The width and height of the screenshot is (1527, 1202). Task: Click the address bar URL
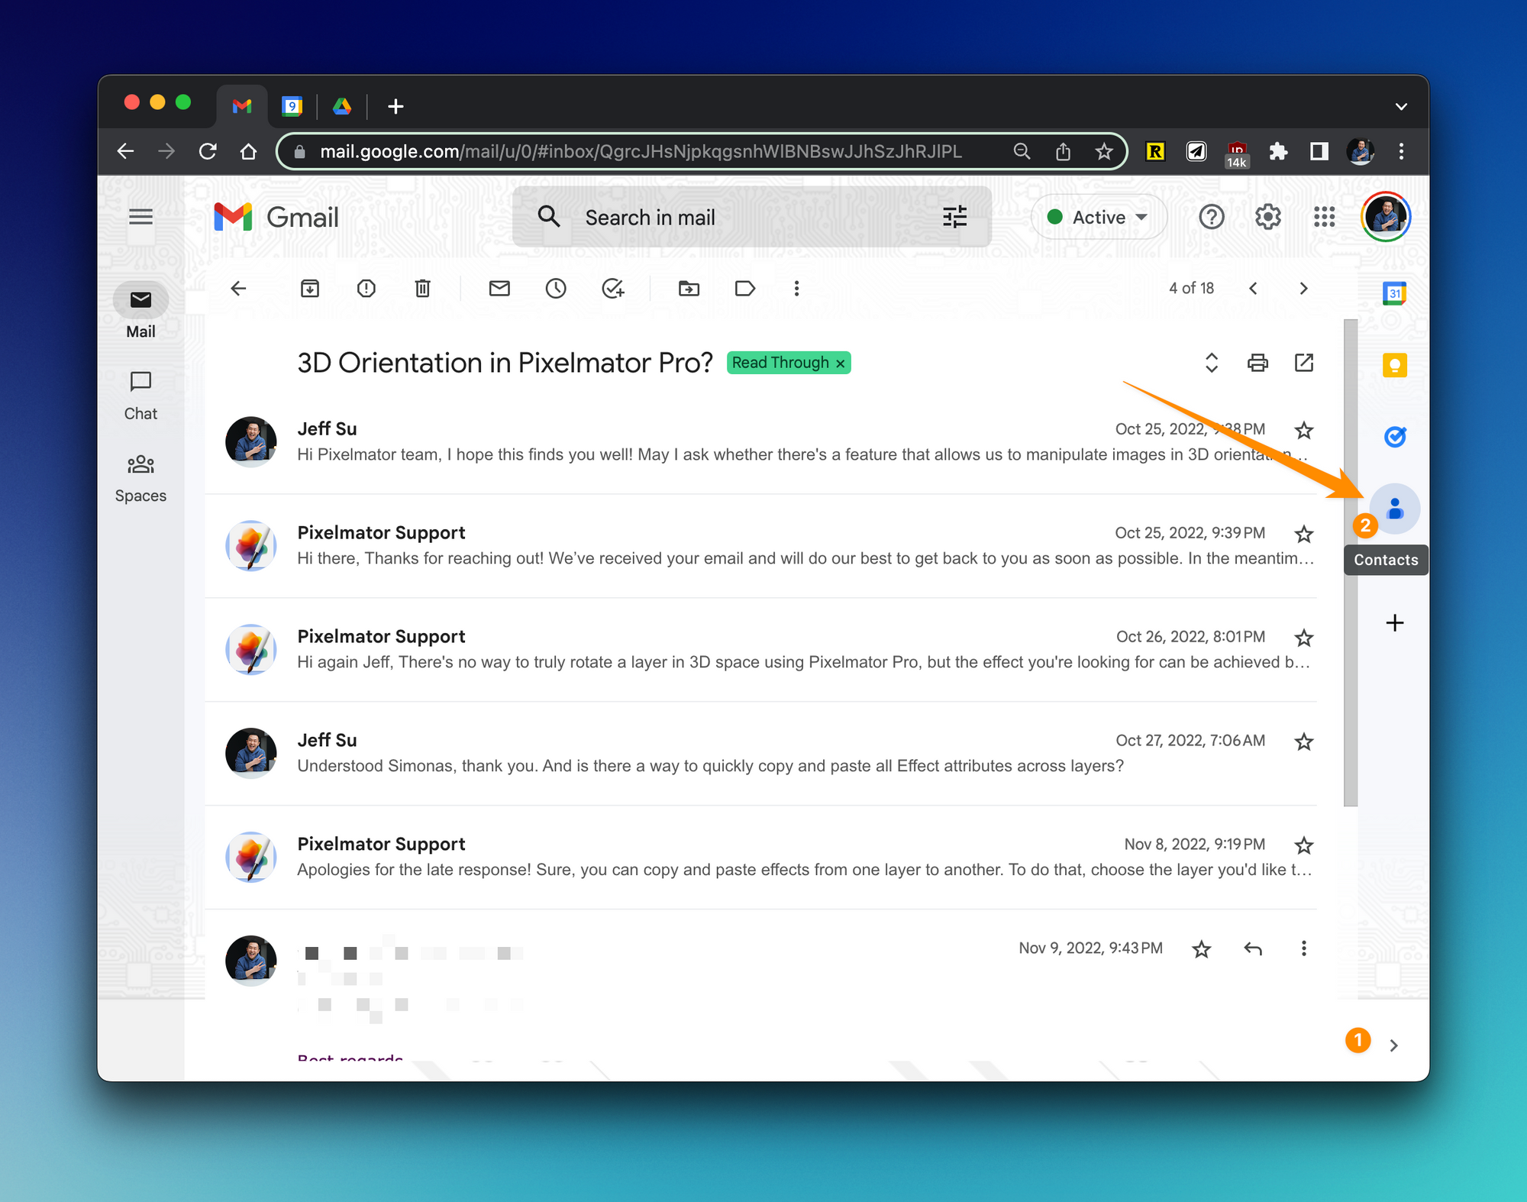pyautogui.click(x=641, y=151)
